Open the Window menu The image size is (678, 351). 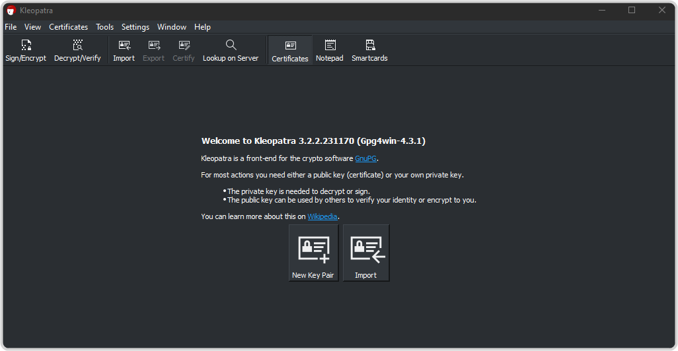pos(172,27)
